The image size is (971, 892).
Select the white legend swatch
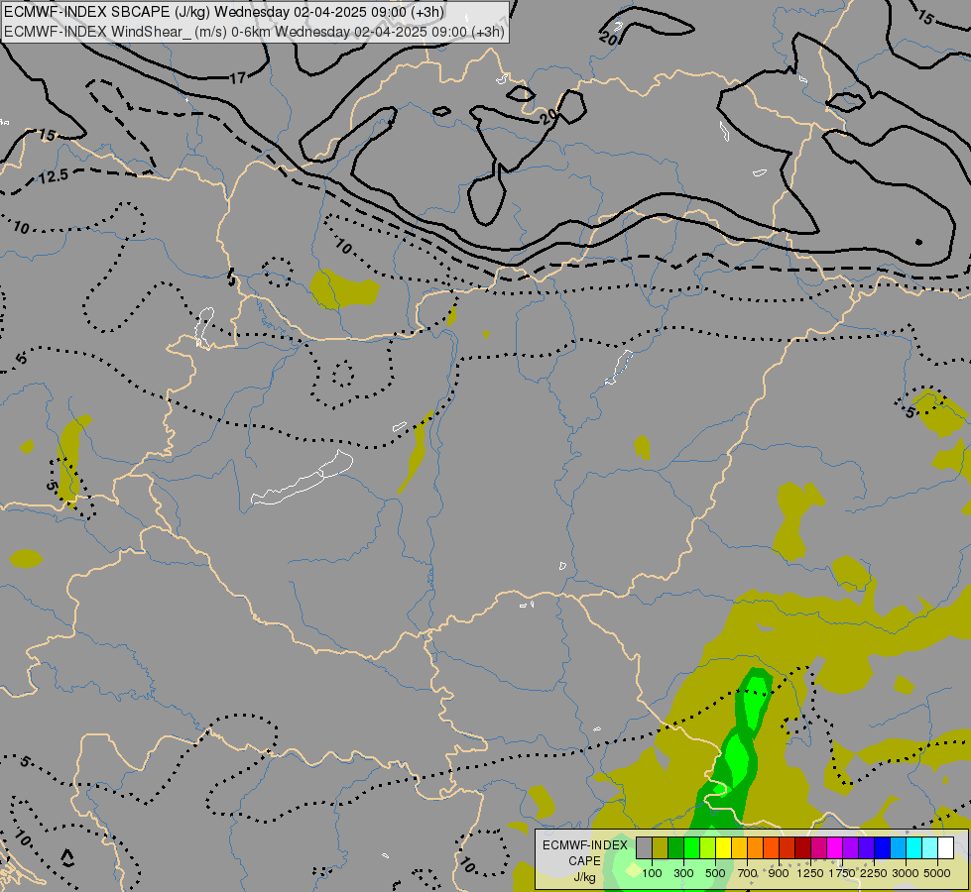945,847
